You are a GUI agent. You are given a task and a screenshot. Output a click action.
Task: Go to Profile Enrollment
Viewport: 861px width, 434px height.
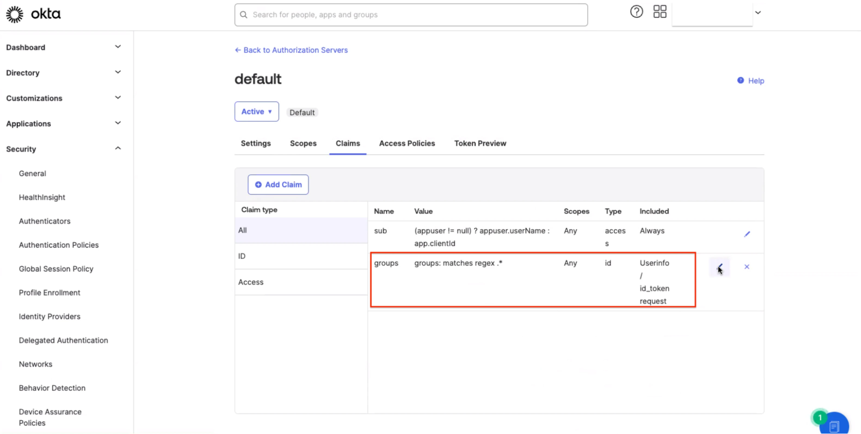point(50,292)
